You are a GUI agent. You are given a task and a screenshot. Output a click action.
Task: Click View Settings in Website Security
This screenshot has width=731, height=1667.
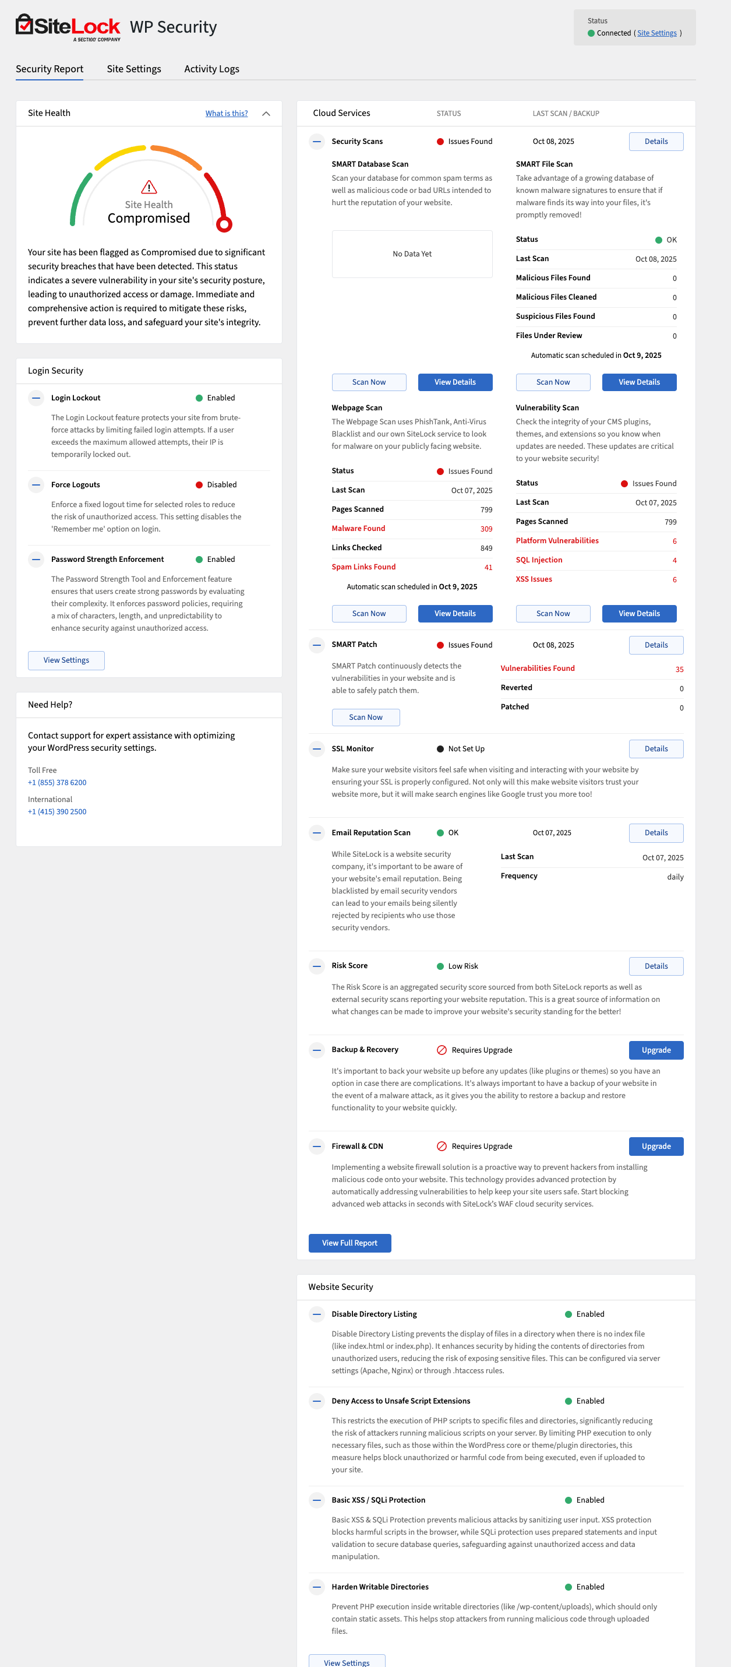(347, 1661)
